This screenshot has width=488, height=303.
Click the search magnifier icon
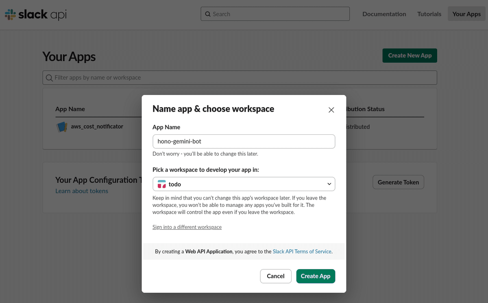(x=208, y=13)
